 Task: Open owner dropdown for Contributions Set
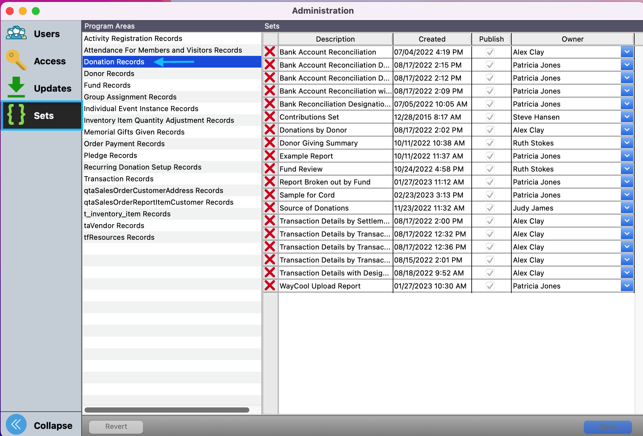pos(627,117)
